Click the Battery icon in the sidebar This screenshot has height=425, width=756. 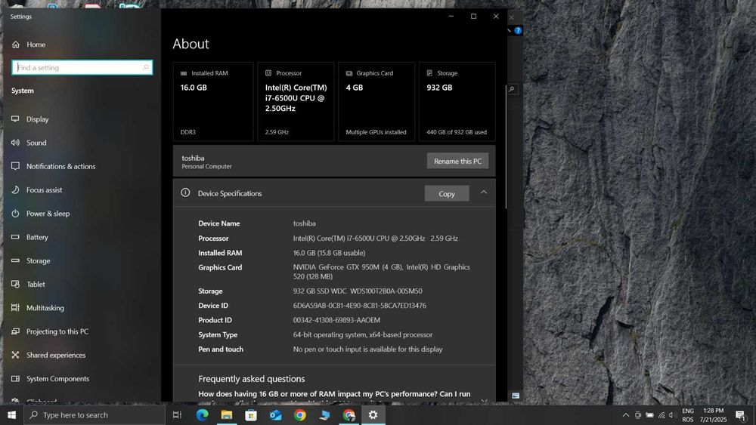15,237
